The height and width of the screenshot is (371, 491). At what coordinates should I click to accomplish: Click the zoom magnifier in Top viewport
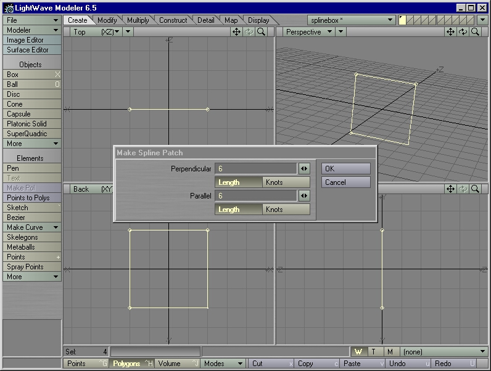tap(261, 32)
